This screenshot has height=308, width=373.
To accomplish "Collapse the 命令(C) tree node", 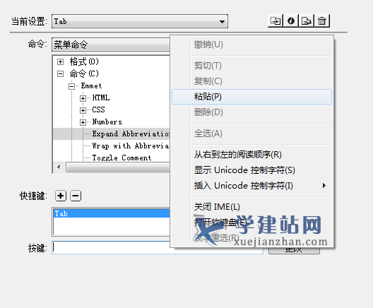I will (x=61, y=73).
